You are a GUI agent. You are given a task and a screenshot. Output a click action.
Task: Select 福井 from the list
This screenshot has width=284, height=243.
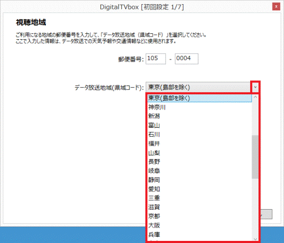pos(199,144)
